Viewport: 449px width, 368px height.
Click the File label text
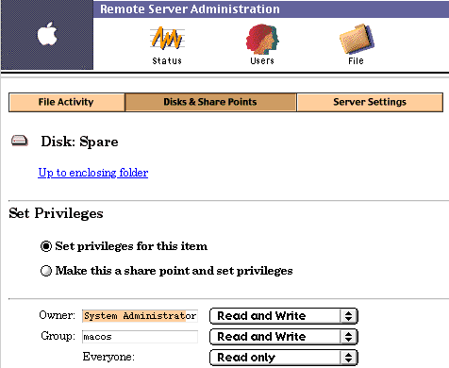click(356, 60)
